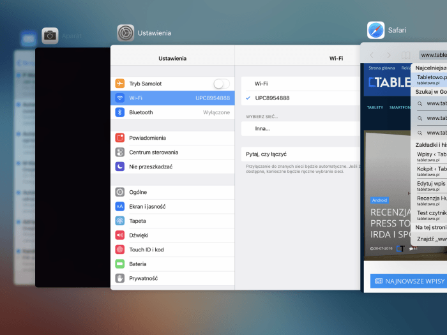Screen dimensions: 447x335
Task: Click Strona główna link in Safari
Action: [381, 68]
